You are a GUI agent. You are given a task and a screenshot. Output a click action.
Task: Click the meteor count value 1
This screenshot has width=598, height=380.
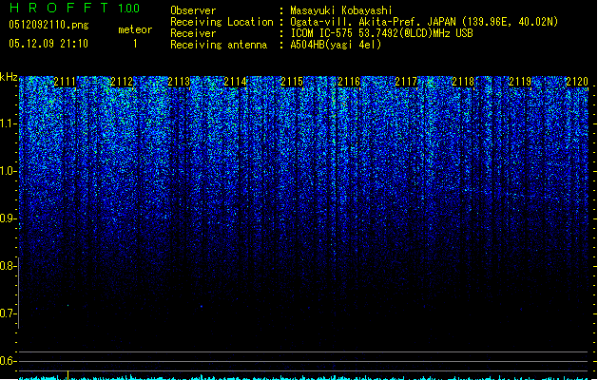135,44
